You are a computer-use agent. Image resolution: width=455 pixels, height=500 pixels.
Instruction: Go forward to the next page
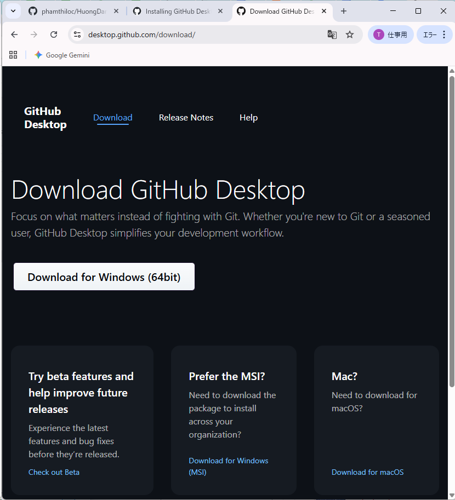(x=34, y=35)
